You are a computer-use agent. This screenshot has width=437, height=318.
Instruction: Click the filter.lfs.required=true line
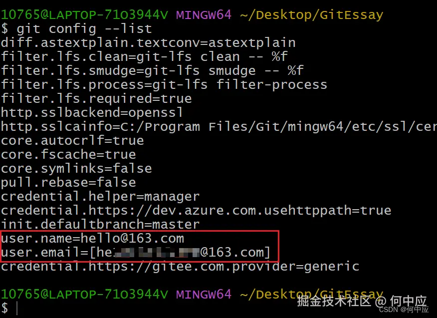(x=96, y=99)
